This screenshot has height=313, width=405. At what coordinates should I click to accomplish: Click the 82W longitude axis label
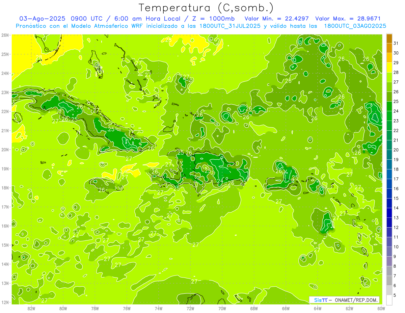coord(31,308)
